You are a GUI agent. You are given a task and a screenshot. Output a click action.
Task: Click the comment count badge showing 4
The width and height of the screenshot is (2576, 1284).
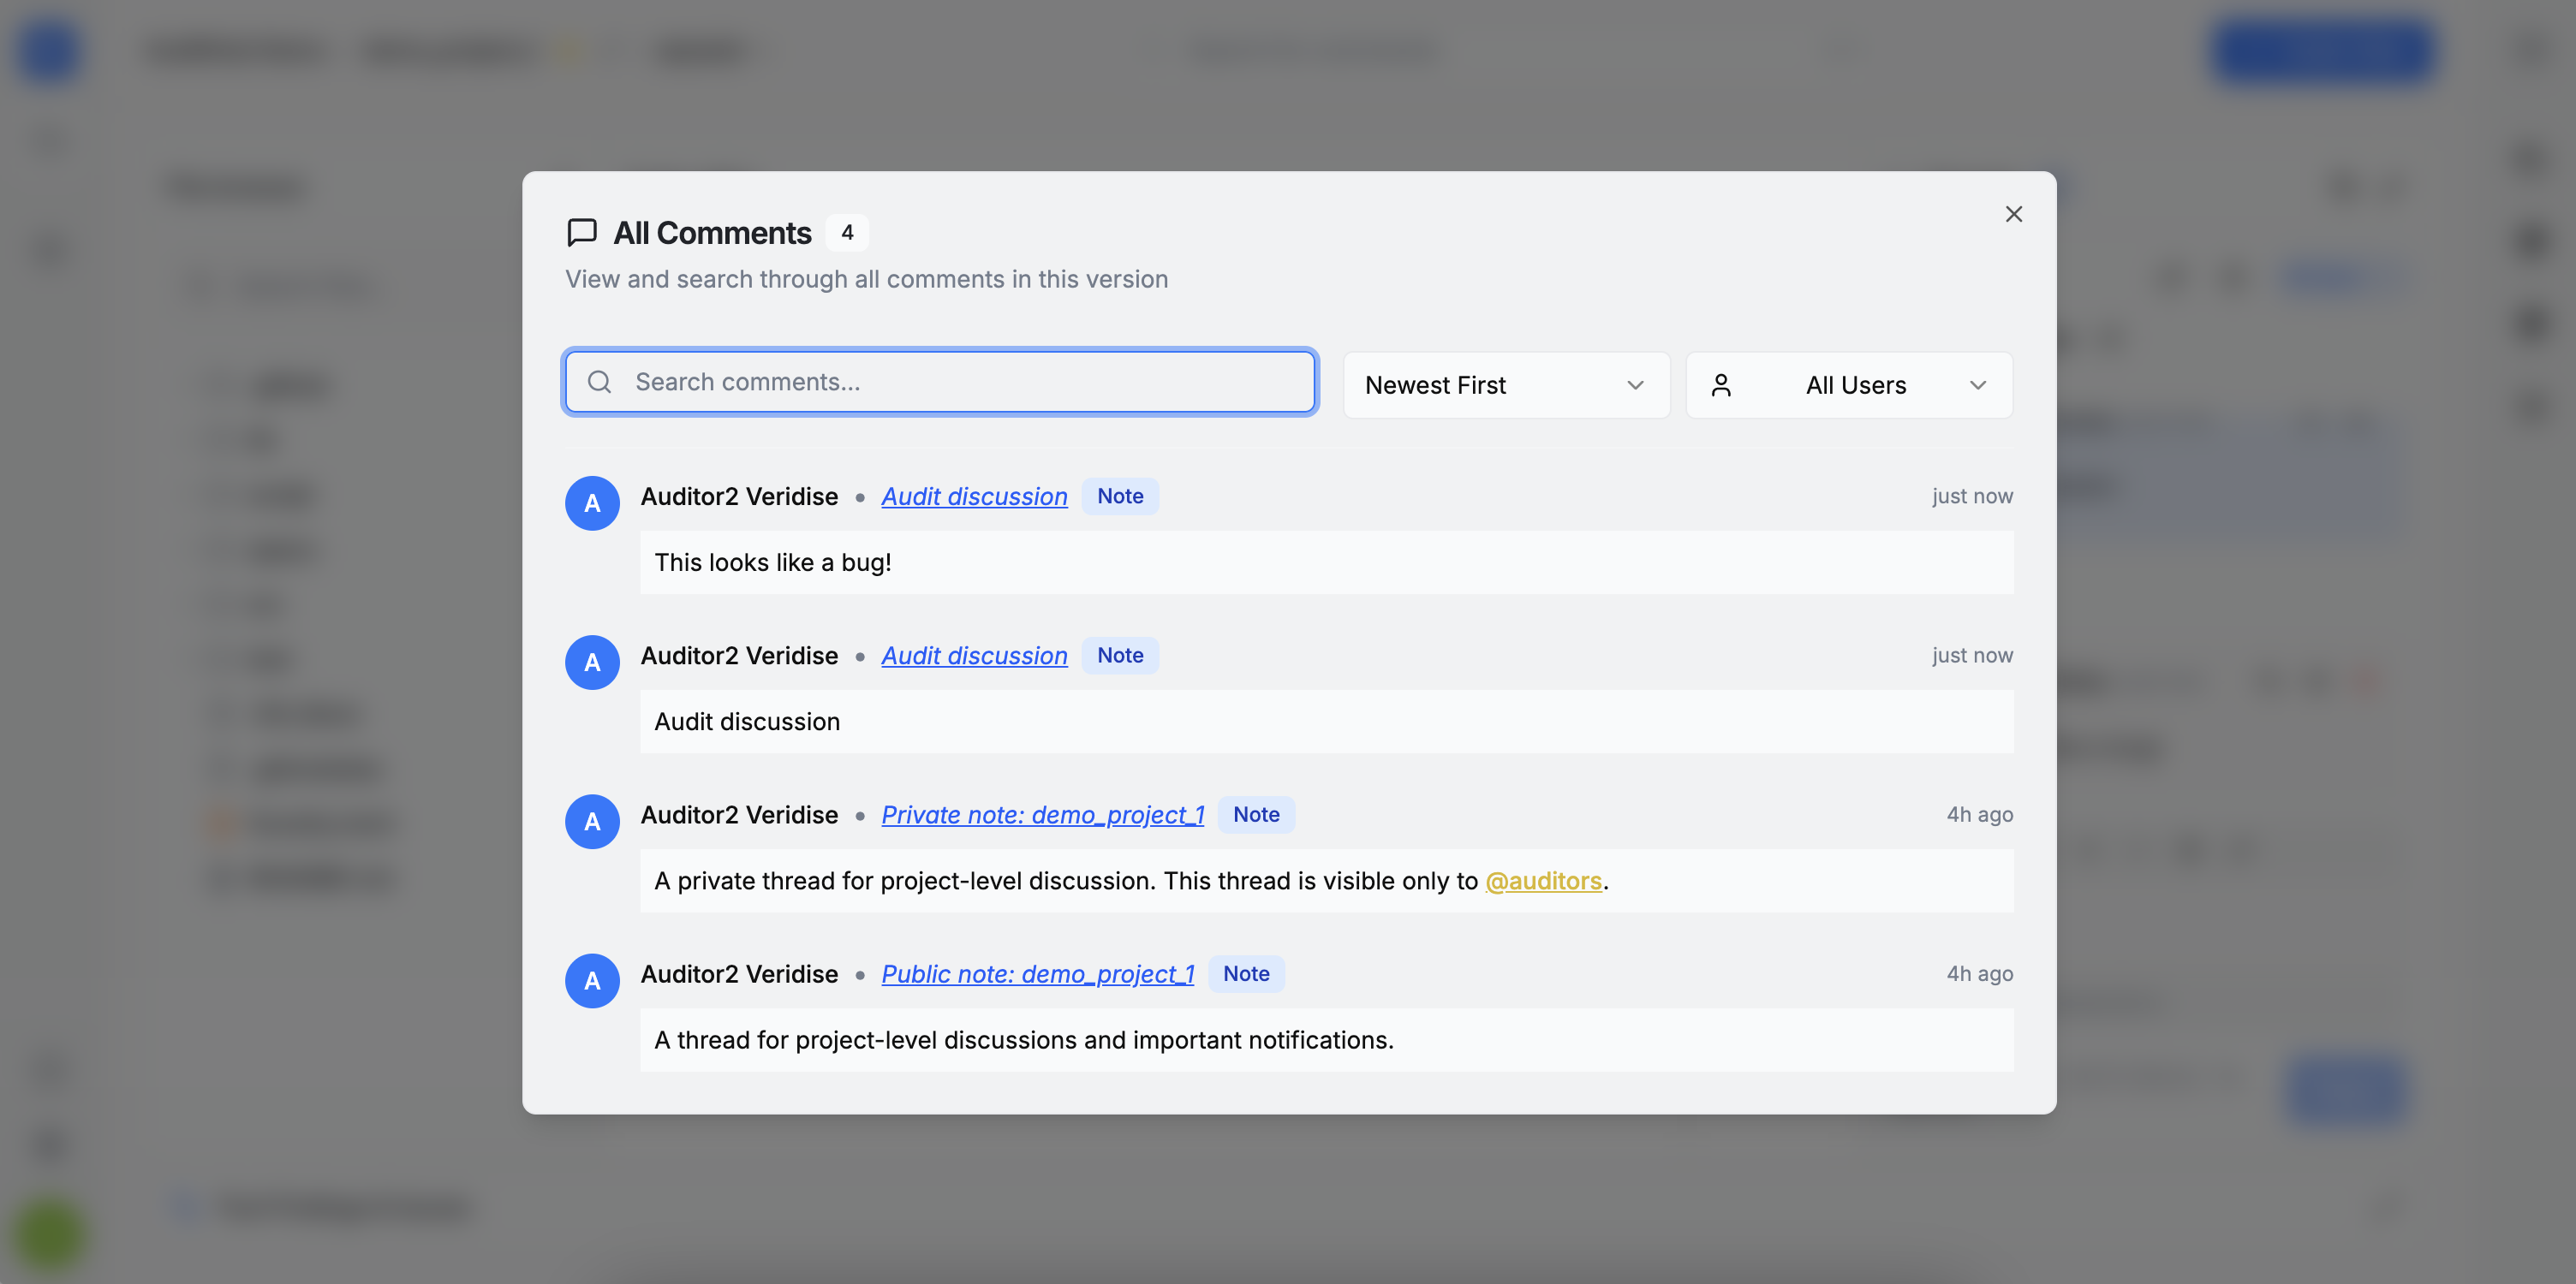[846, 233]
